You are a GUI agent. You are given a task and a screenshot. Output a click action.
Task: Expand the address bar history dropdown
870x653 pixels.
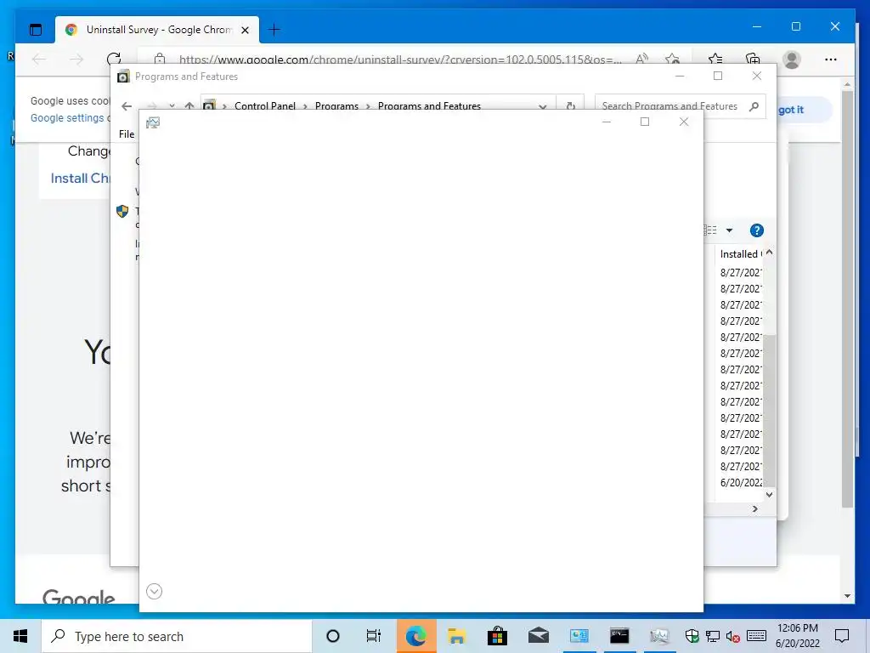(x=543, y=106)
